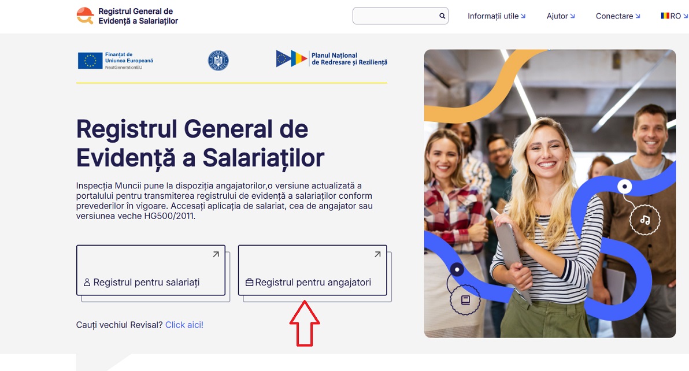Open the Conectare dropdown
The height and width of the screenshot is (371, 689).
pyautogui.click(x=618, y=16)
